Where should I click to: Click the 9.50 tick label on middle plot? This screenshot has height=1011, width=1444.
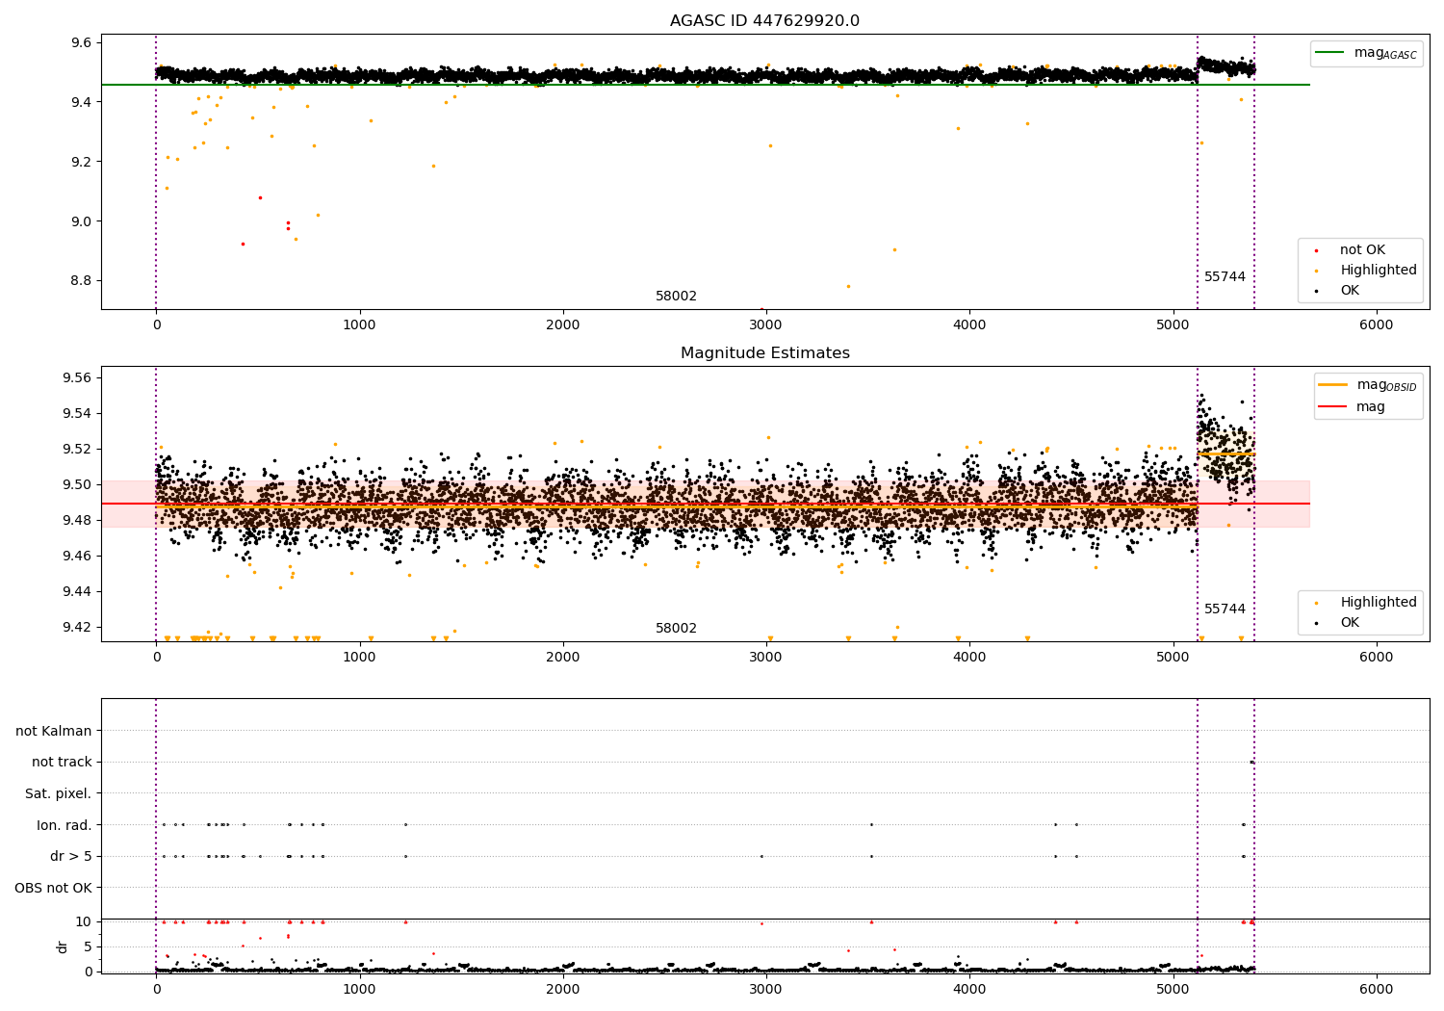(x=77, y=484)
